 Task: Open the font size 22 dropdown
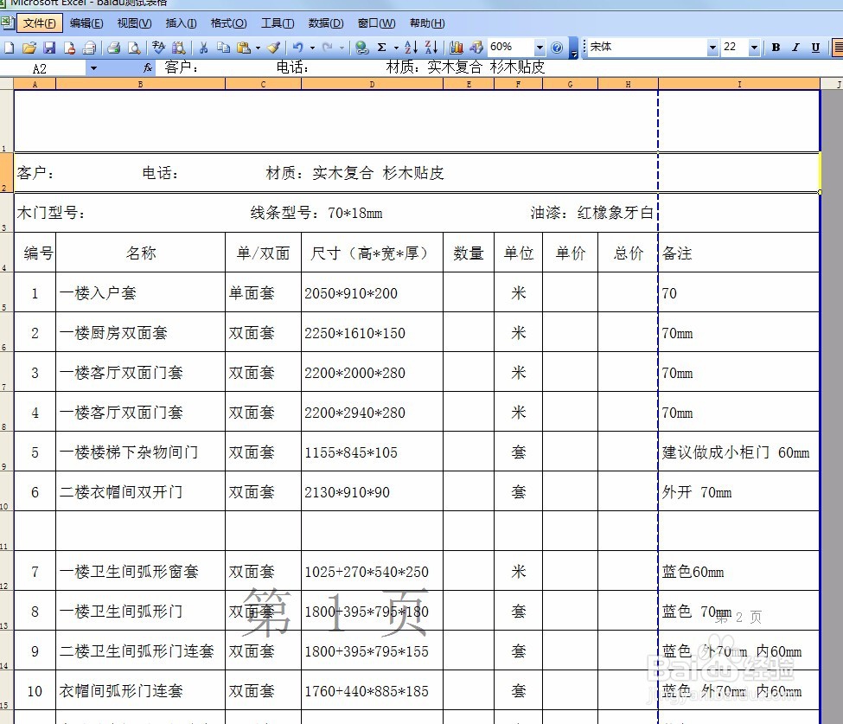tap(754, 48)
